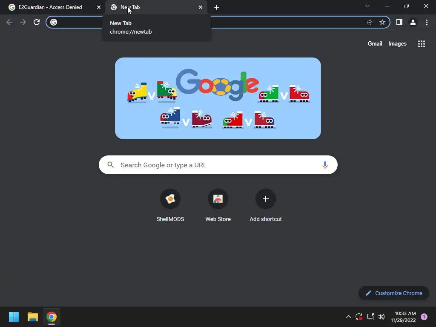Restore down the Chrome window
This screenshot has height=327, width=436.
[407, 6]
